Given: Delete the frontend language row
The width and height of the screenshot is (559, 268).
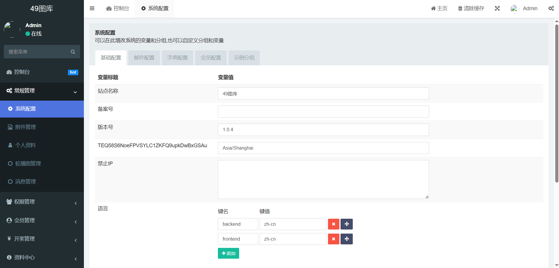Looking at the screenshot, I should (x=333, y=239).
